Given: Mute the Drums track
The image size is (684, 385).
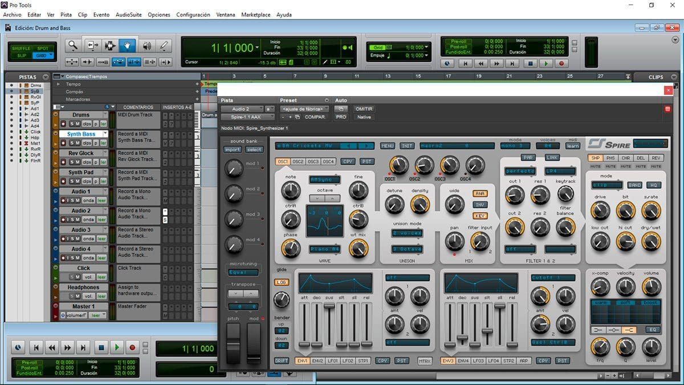Looking at the screenshot, I should pos(78,124).
